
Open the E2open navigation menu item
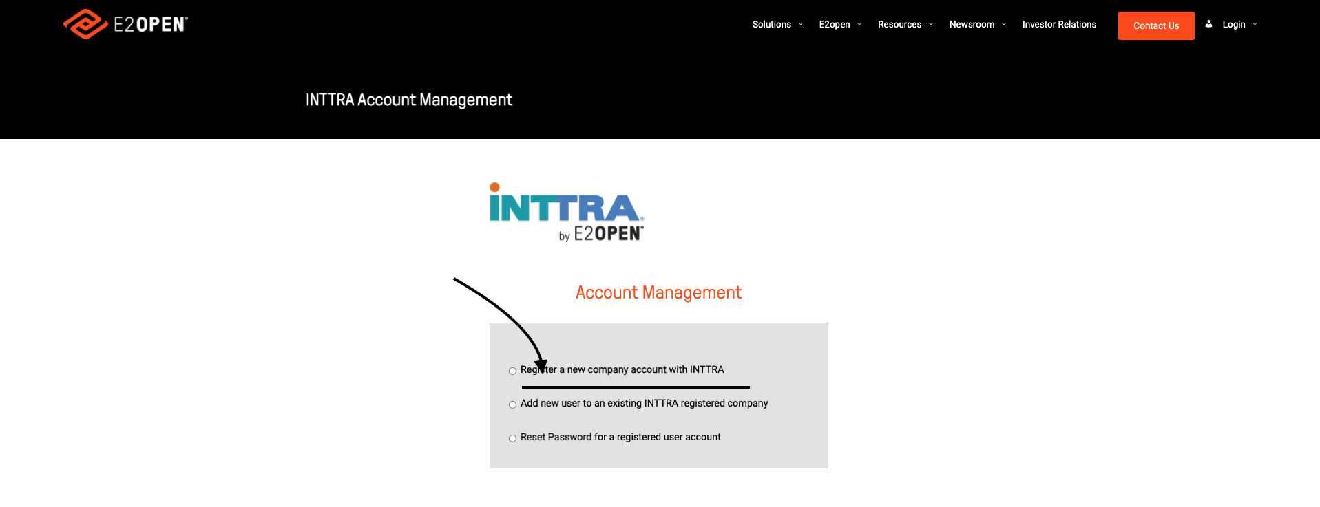(835, 24)
